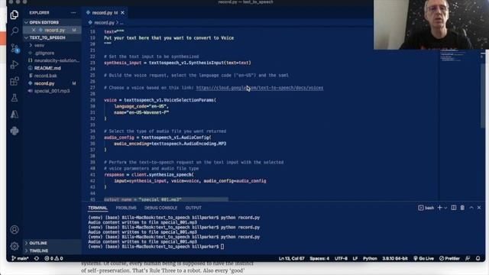
Task: Switch to the Output tab
Action: [193, 208]
